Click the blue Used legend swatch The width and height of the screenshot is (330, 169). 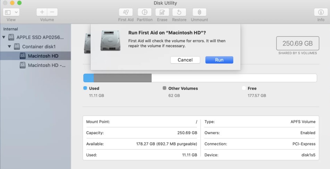85,88
